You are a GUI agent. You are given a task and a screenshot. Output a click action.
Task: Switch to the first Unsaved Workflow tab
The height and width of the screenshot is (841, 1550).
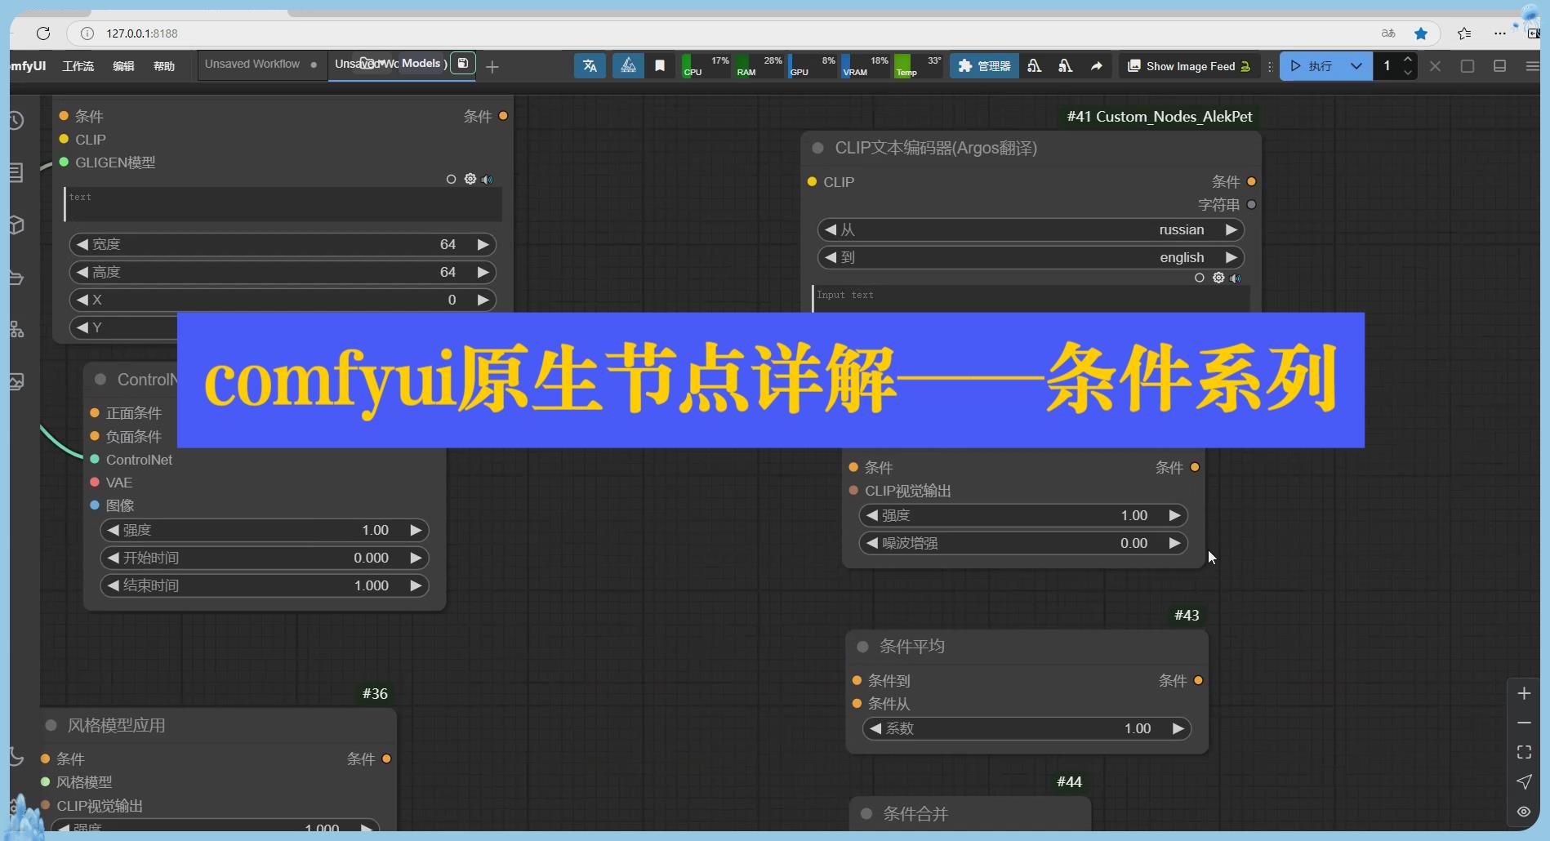click(261, 65)
